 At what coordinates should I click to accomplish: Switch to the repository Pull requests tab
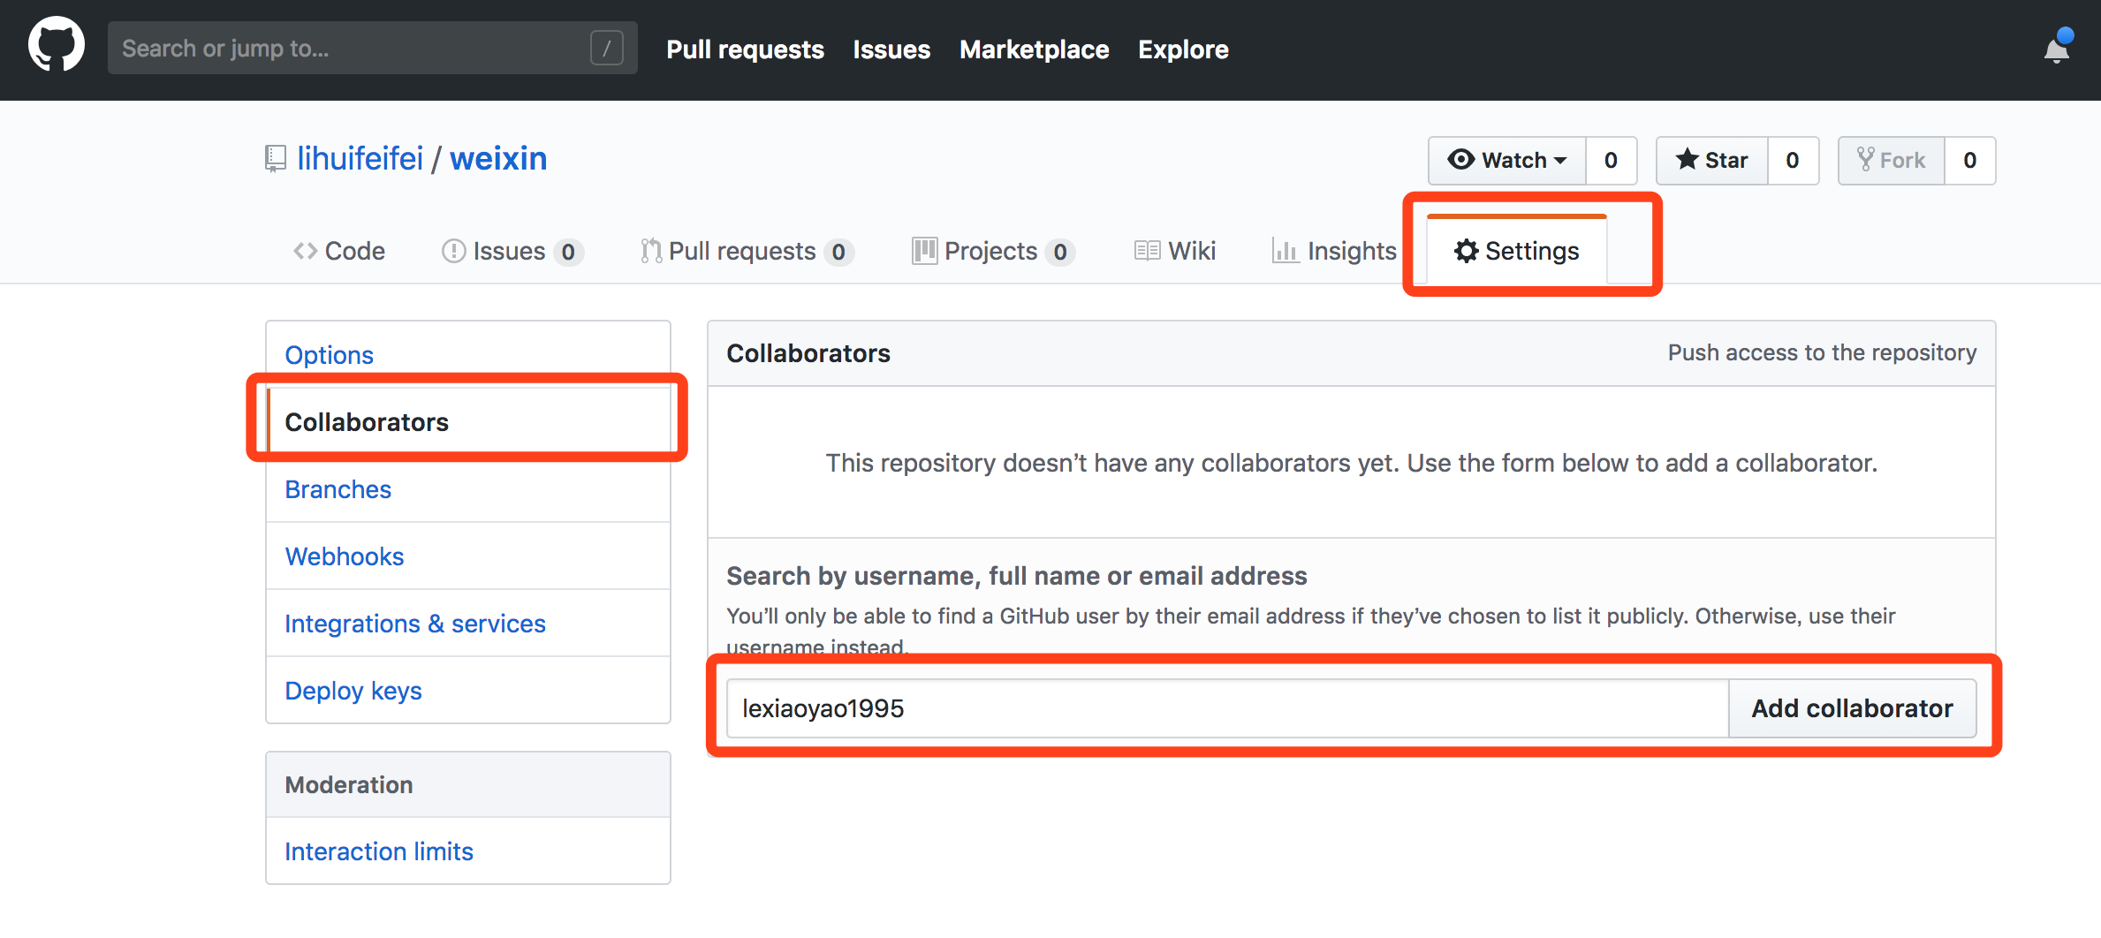point(747,251)
